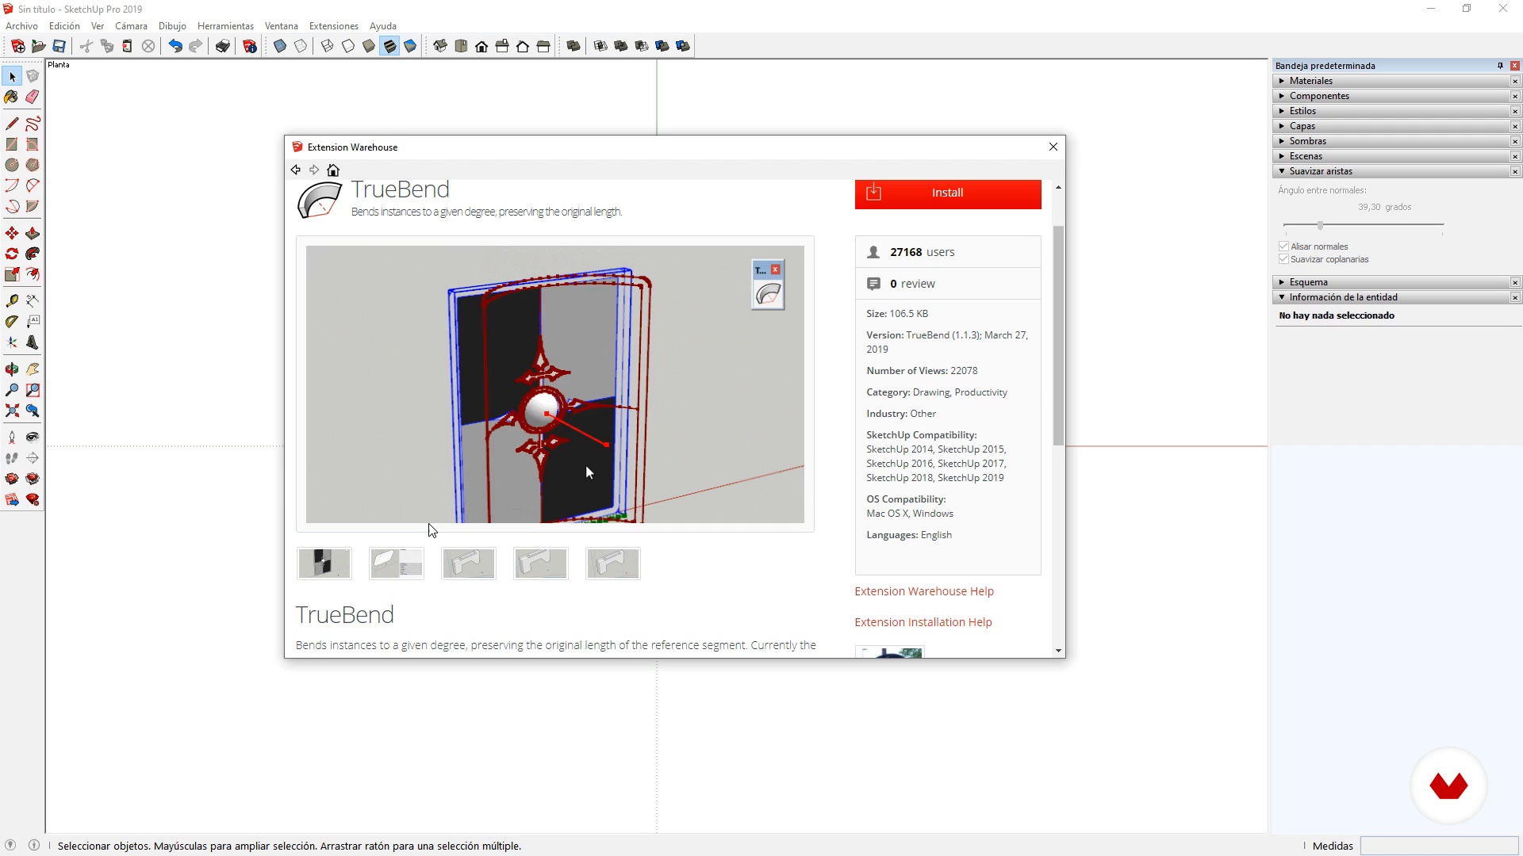This screenshot has height=856, width=1523.
Task: Open Extension Installation Help link
Action: pyautogui.click(x=923, y=622)
